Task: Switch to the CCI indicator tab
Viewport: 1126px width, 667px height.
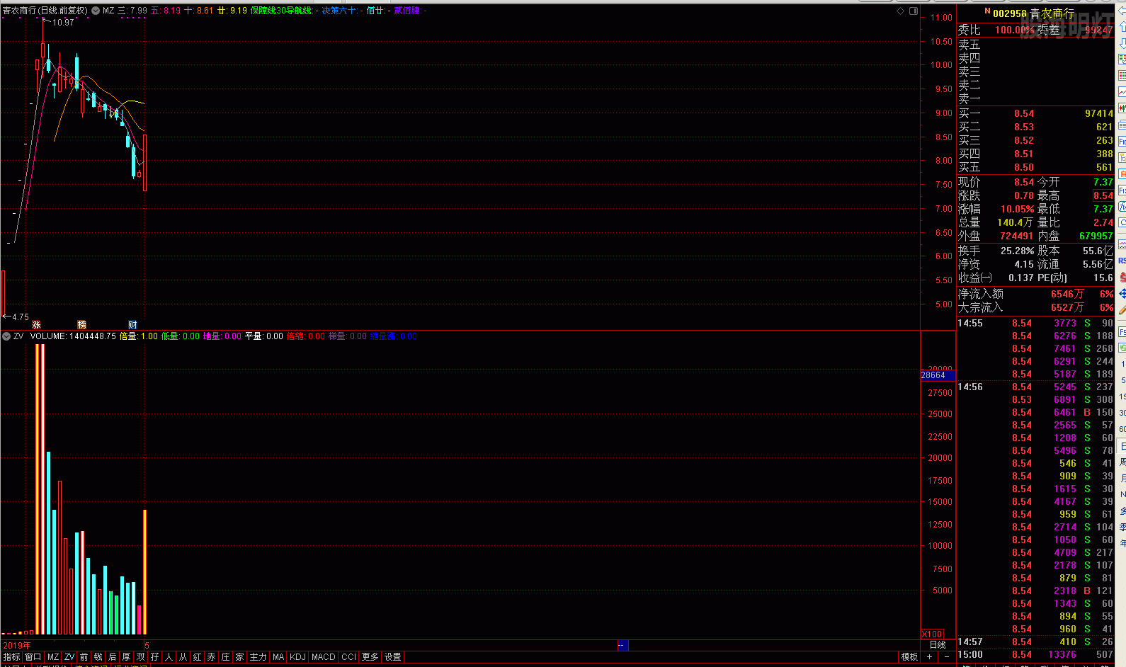Action: pos(349,657)
